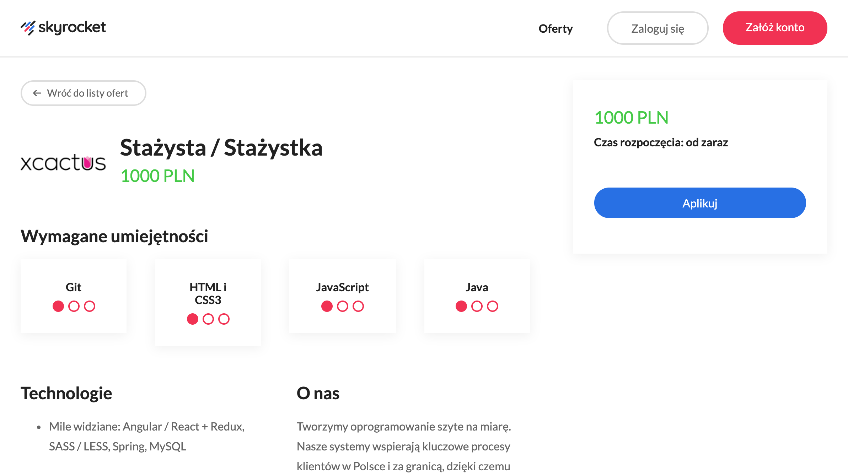848x476 pixels.
Task: Click the xcactus company logo
Action: pos(63,162)
